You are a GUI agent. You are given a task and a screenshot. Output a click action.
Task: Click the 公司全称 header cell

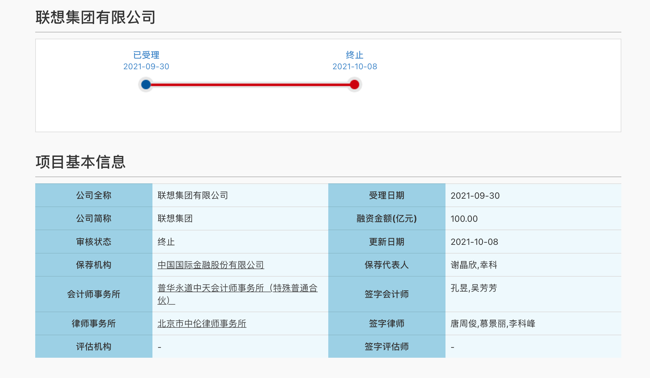click(94, 195)
